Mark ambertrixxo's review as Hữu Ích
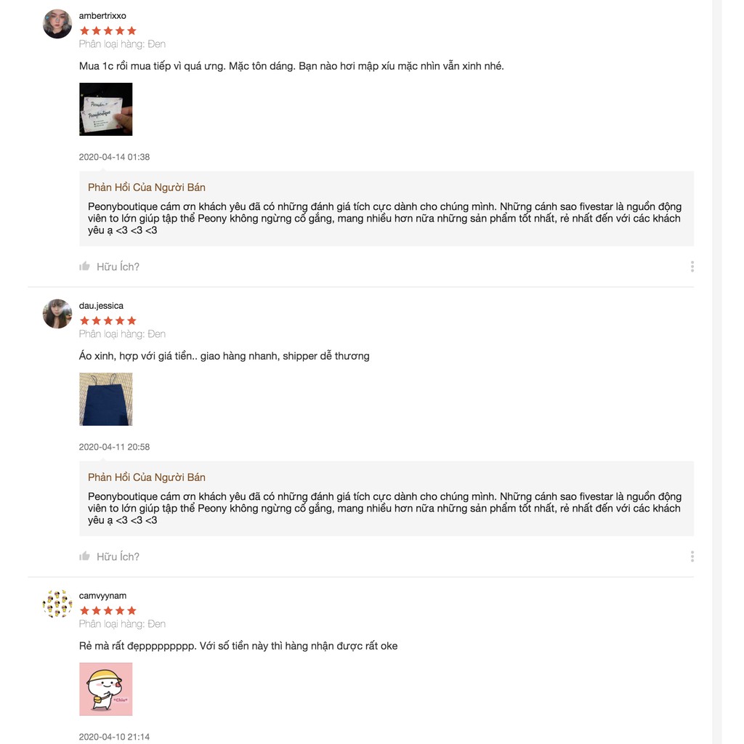 tap(118, 267)
